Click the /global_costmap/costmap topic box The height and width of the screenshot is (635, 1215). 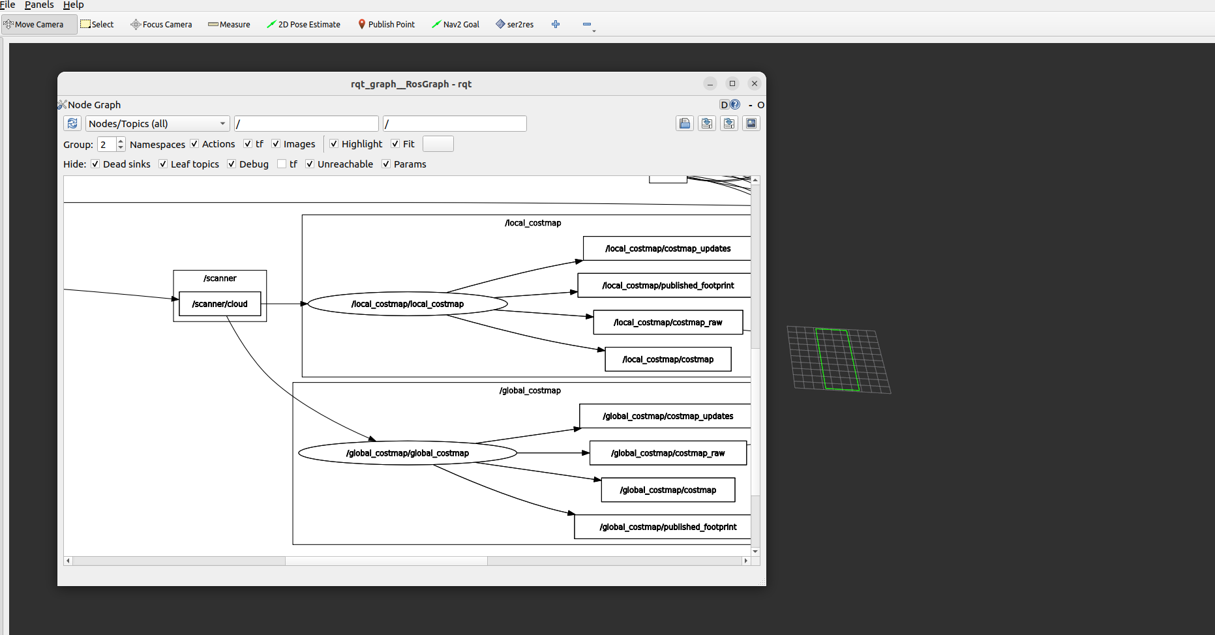(x=668, y=490)
